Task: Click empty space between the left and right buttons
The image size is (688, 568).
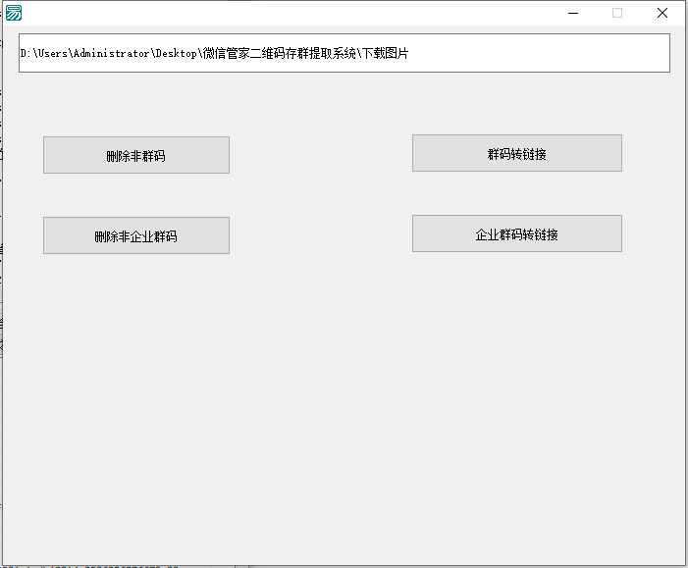Action: coord(321,194)
